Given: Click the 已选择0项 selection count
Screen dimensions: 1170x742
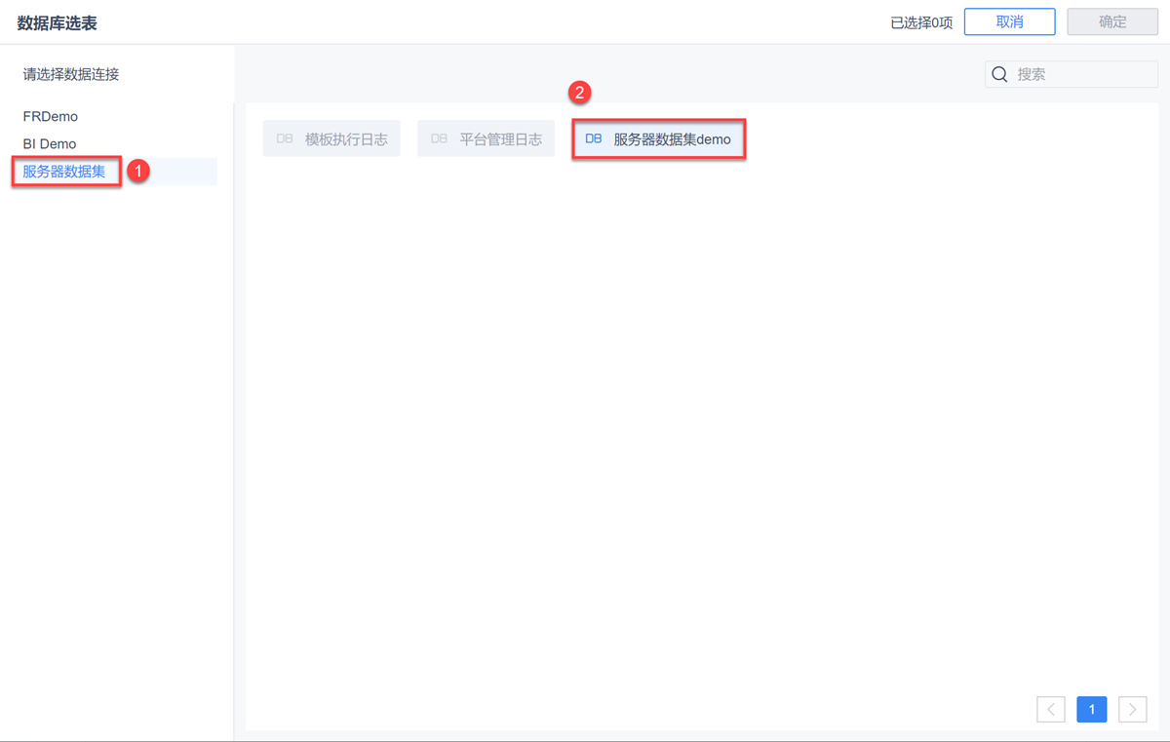Looking at the screenshot, I should click(x=921, y=22).
